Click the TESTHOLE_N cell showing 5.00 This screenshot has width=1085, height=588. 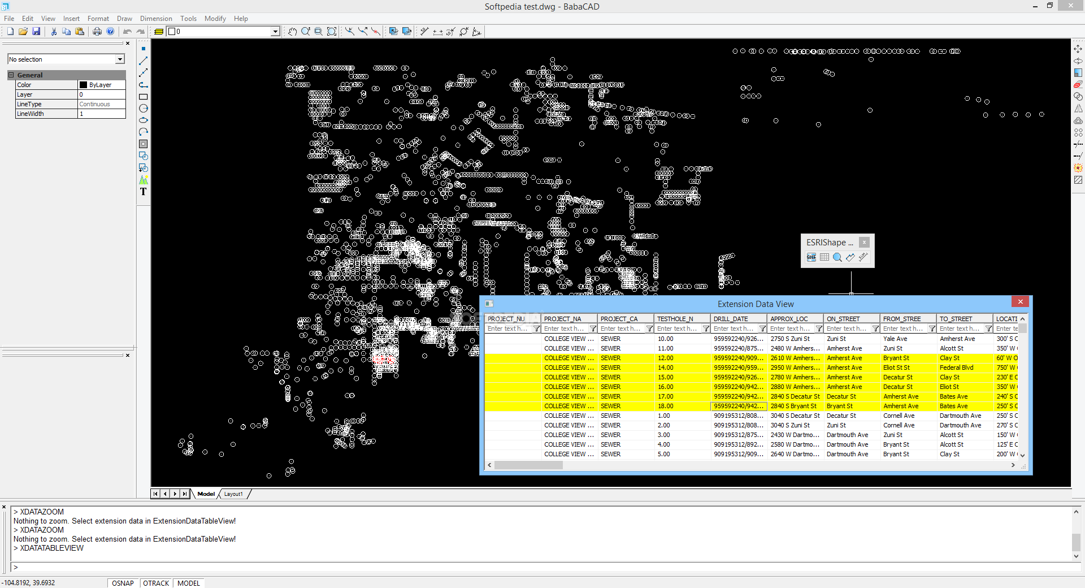[x=682, y=454]
